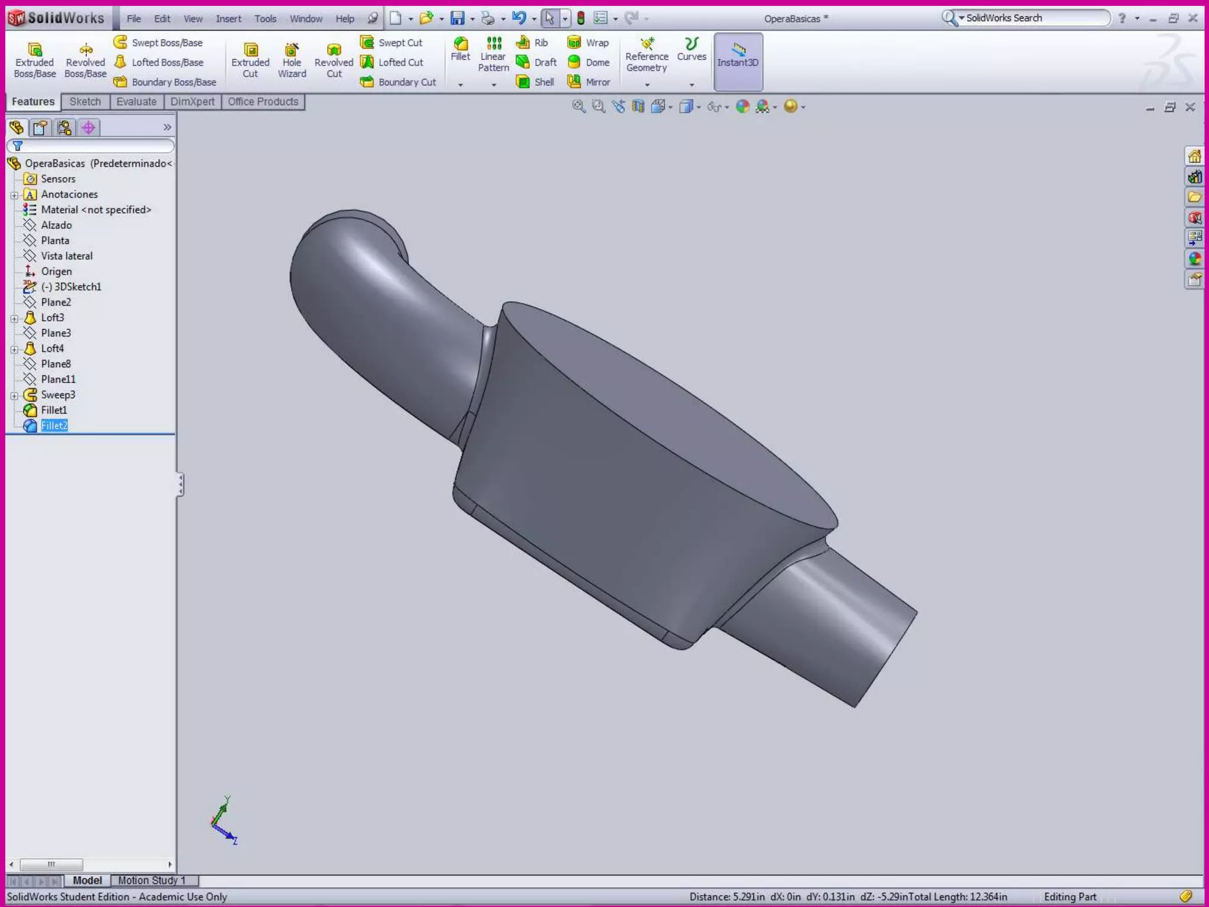1209x907 pixels.
Task: Expand the Loft3 tree node
Action: pyautogui.click(x=14, y=318)
